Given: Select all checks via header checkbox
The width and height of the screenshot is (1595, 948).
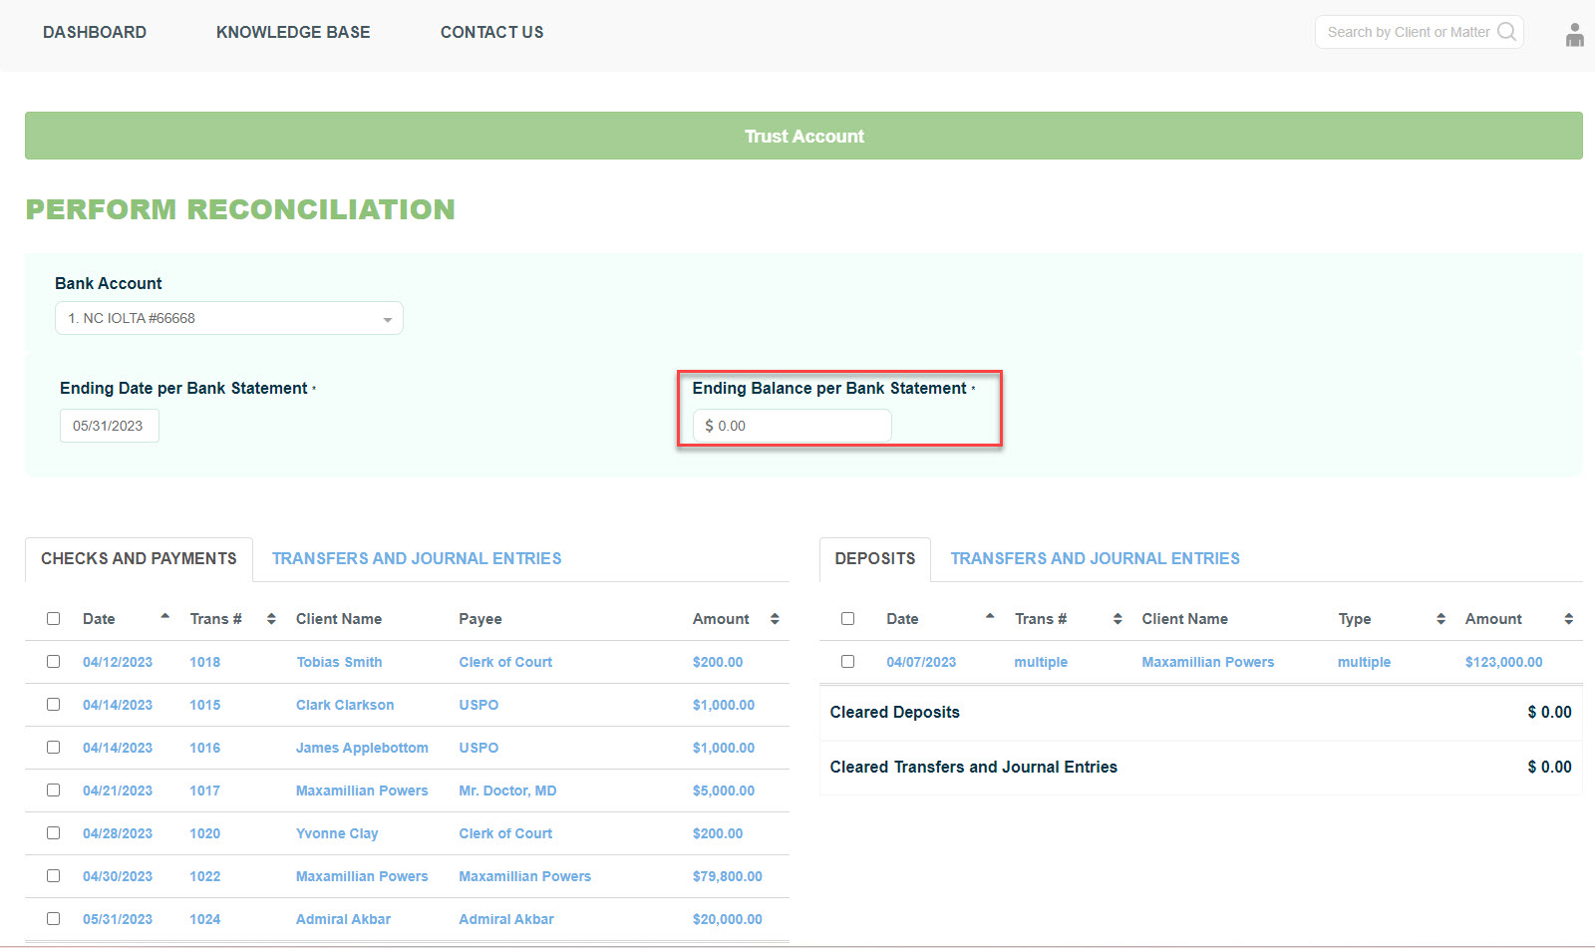Looking at the screenshot, I should click(x=53, y=618).
